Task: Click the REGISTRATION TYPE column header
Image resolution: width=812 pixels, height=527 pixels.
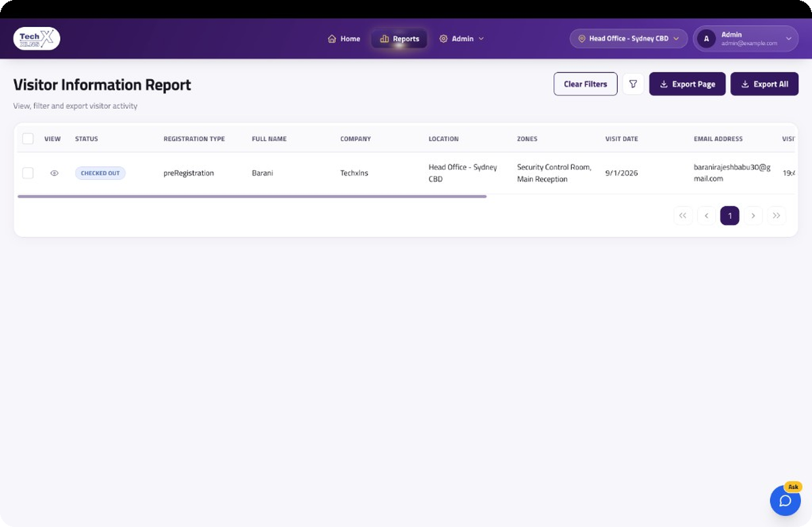Action: click(x=194, y=139)
